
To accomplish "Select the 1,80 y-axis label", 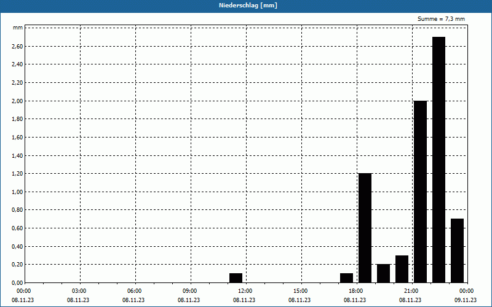I will pos(17,119).
